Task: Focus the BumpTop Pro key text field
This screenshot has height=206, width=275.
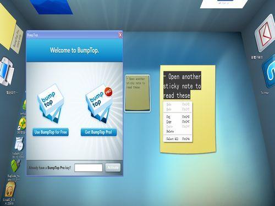Action: (x=89, y=168)
